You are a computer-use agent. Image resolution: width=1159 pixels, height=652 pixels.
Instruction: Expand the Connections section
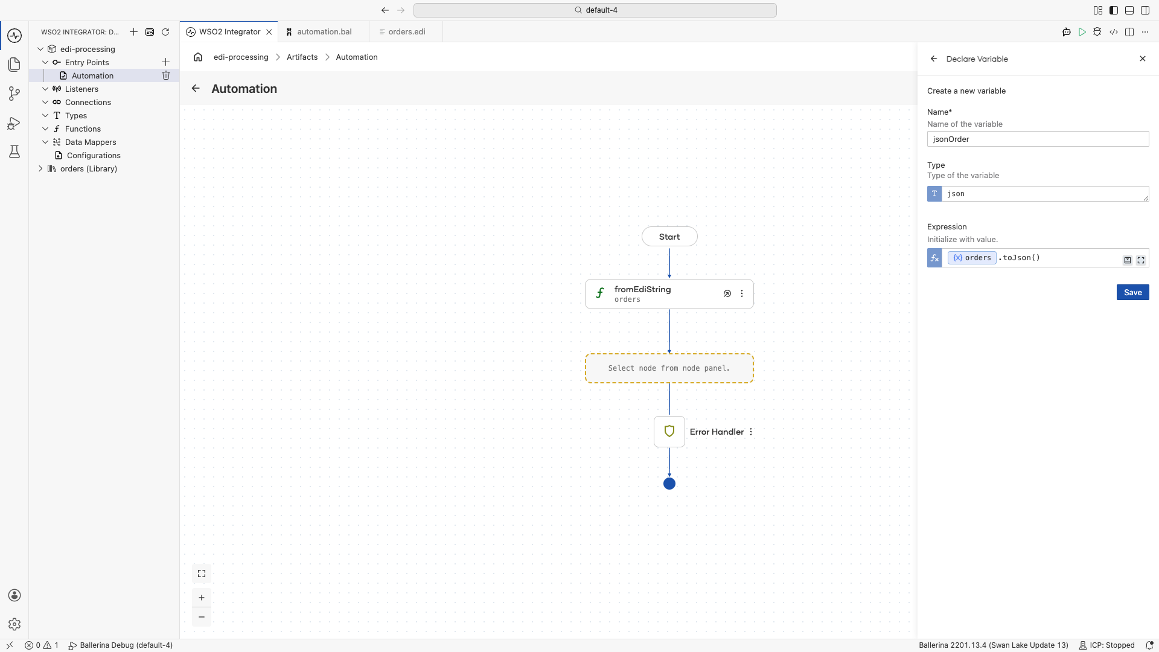tap(45, 102)
